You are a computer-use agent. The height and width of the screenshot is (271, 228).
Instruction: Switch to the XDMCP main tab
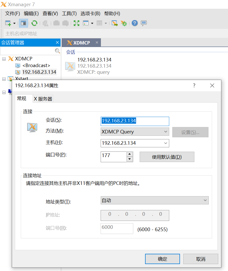(x=81, y=43)
